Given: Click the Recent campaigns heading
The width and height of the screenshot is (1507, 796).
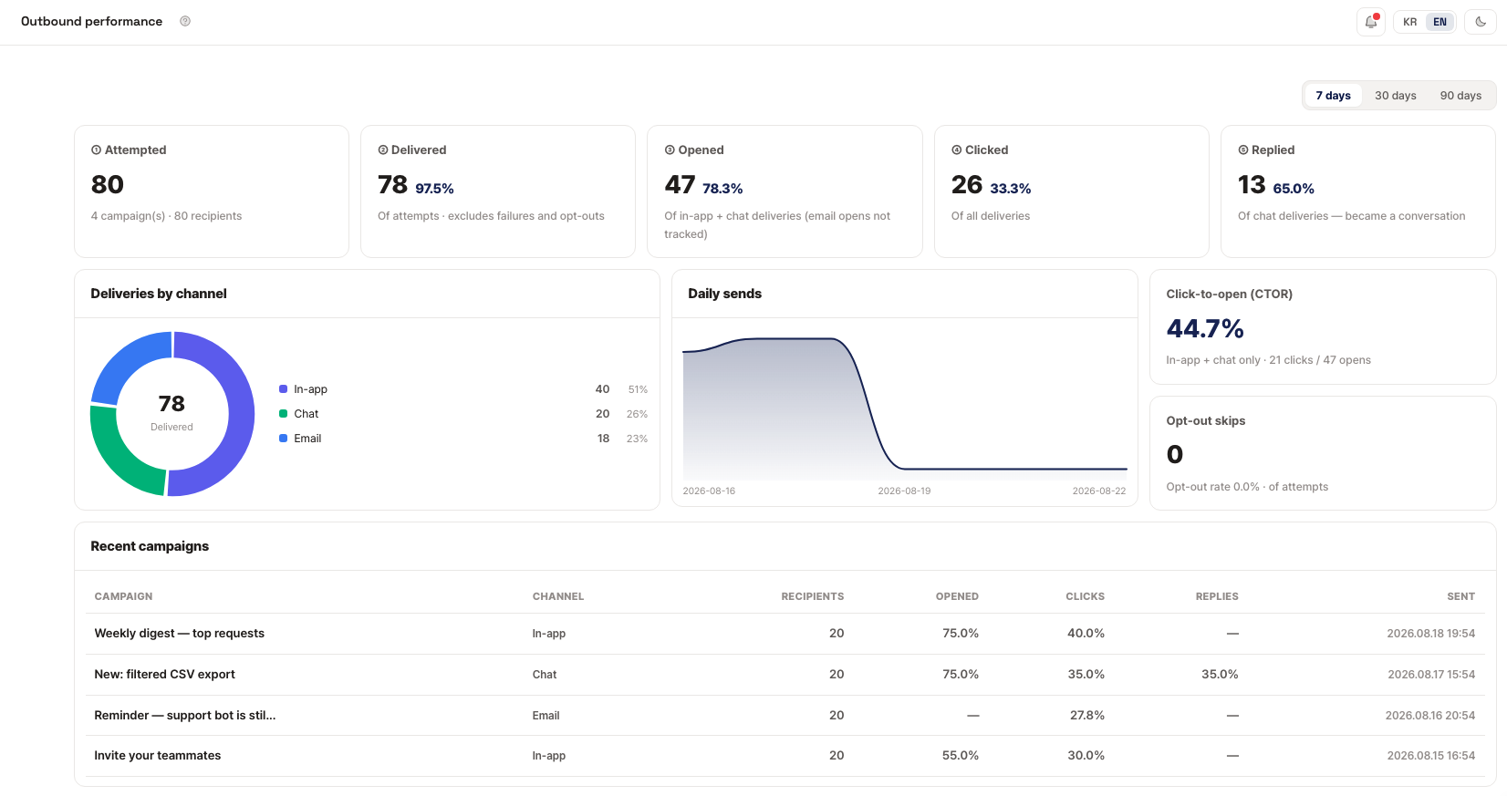Looking at the screenshot, I should coord(150,546).
